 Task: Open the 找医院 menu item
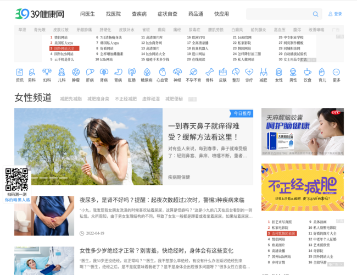click(x=113, y=14)
